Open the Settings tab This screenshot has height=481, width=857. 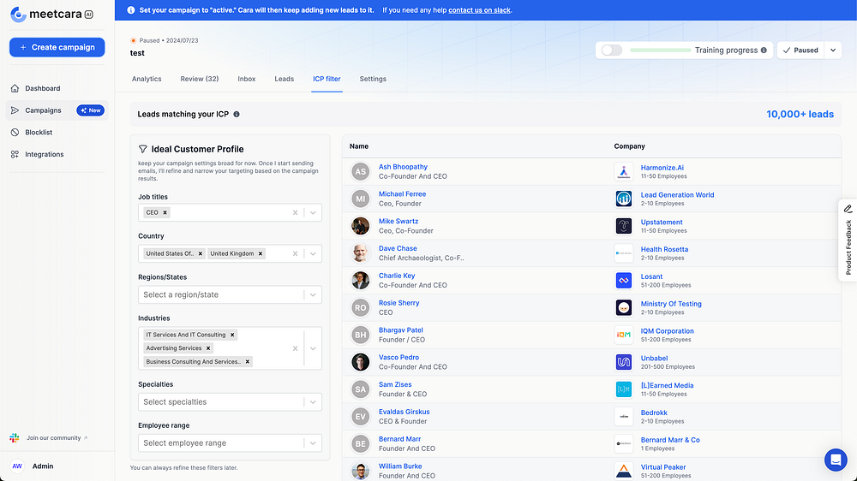click(373, 79)
